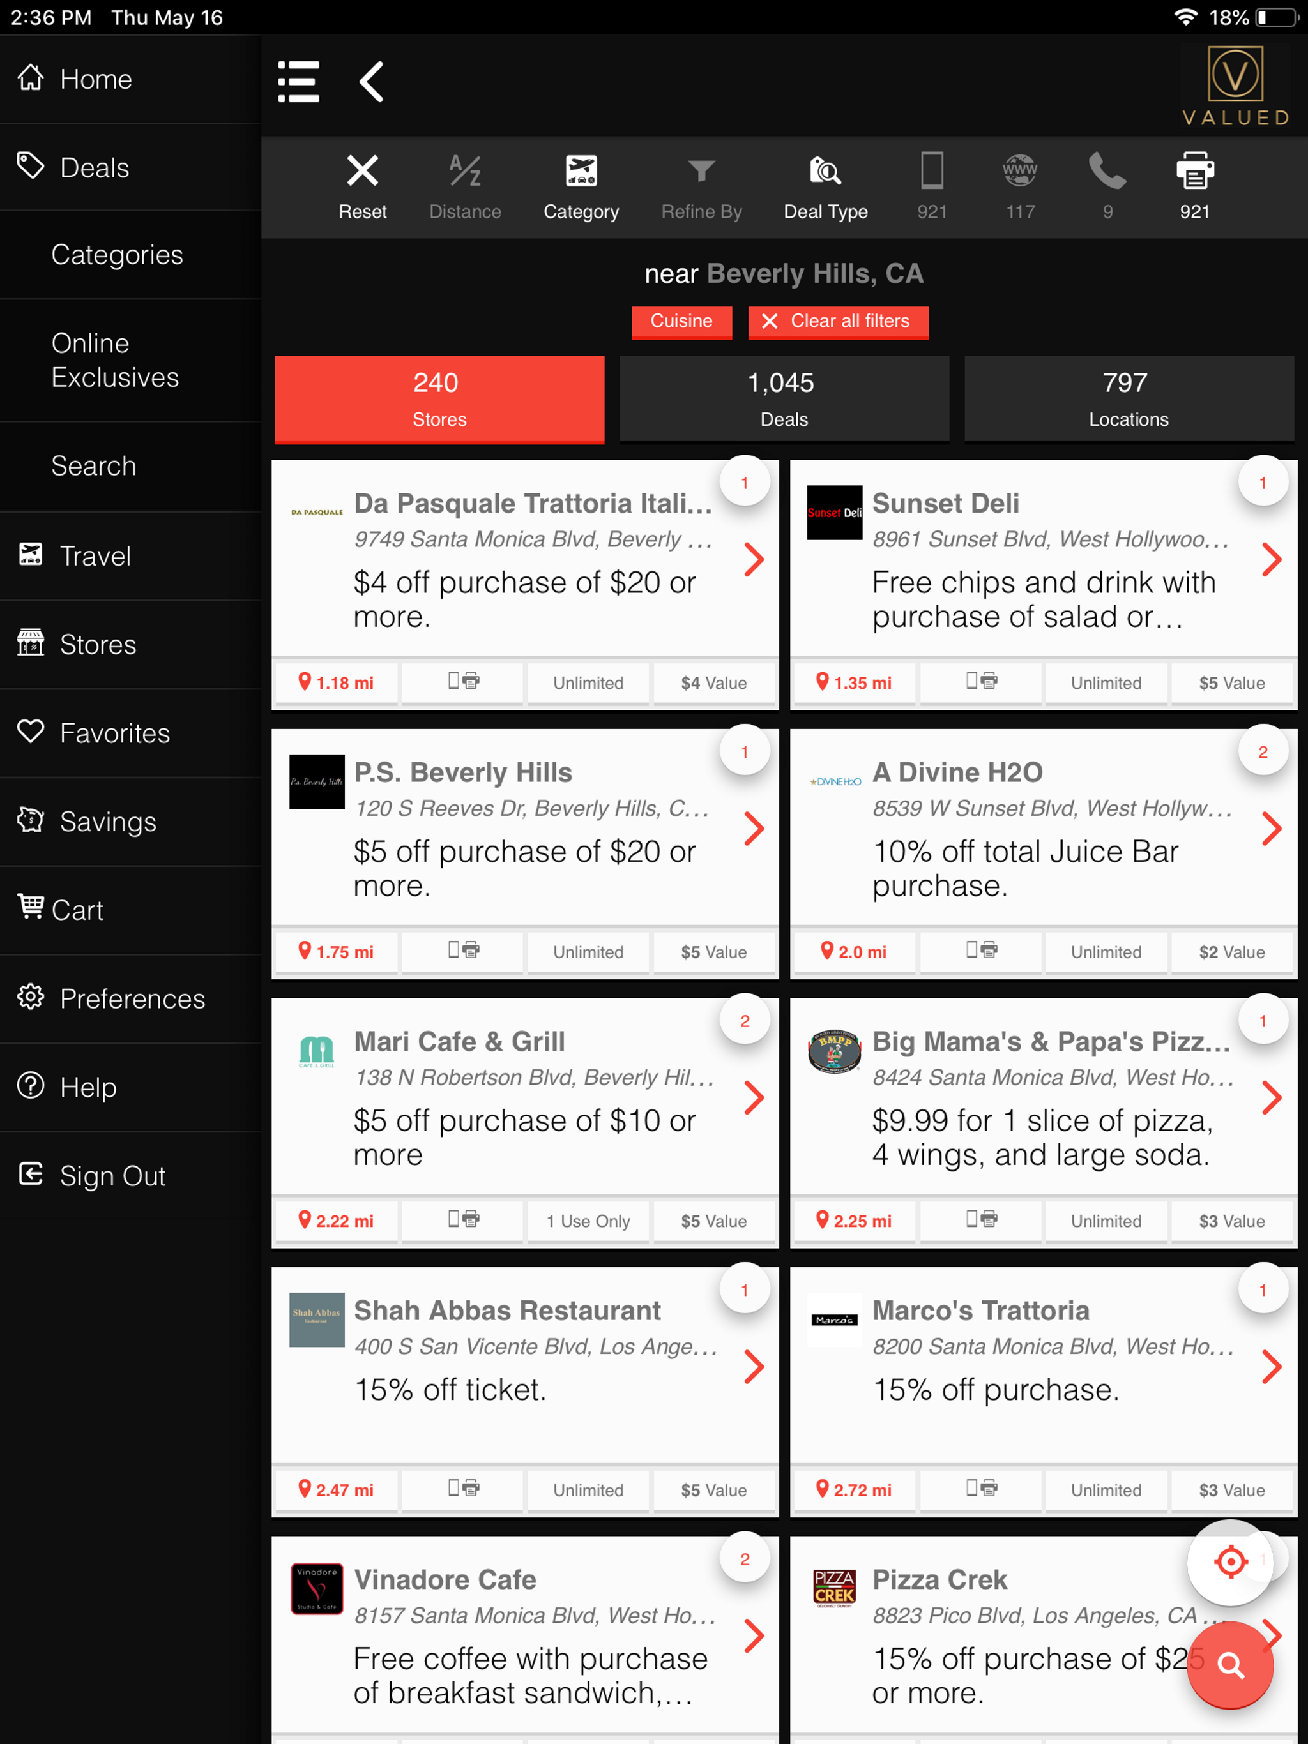Open Online Exclusives in the sidebar

coord(130,360)
